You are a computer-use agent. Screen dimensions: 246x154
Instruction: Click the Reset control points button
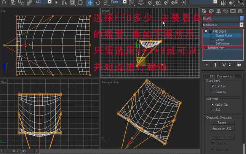click(x=222, y=122)
